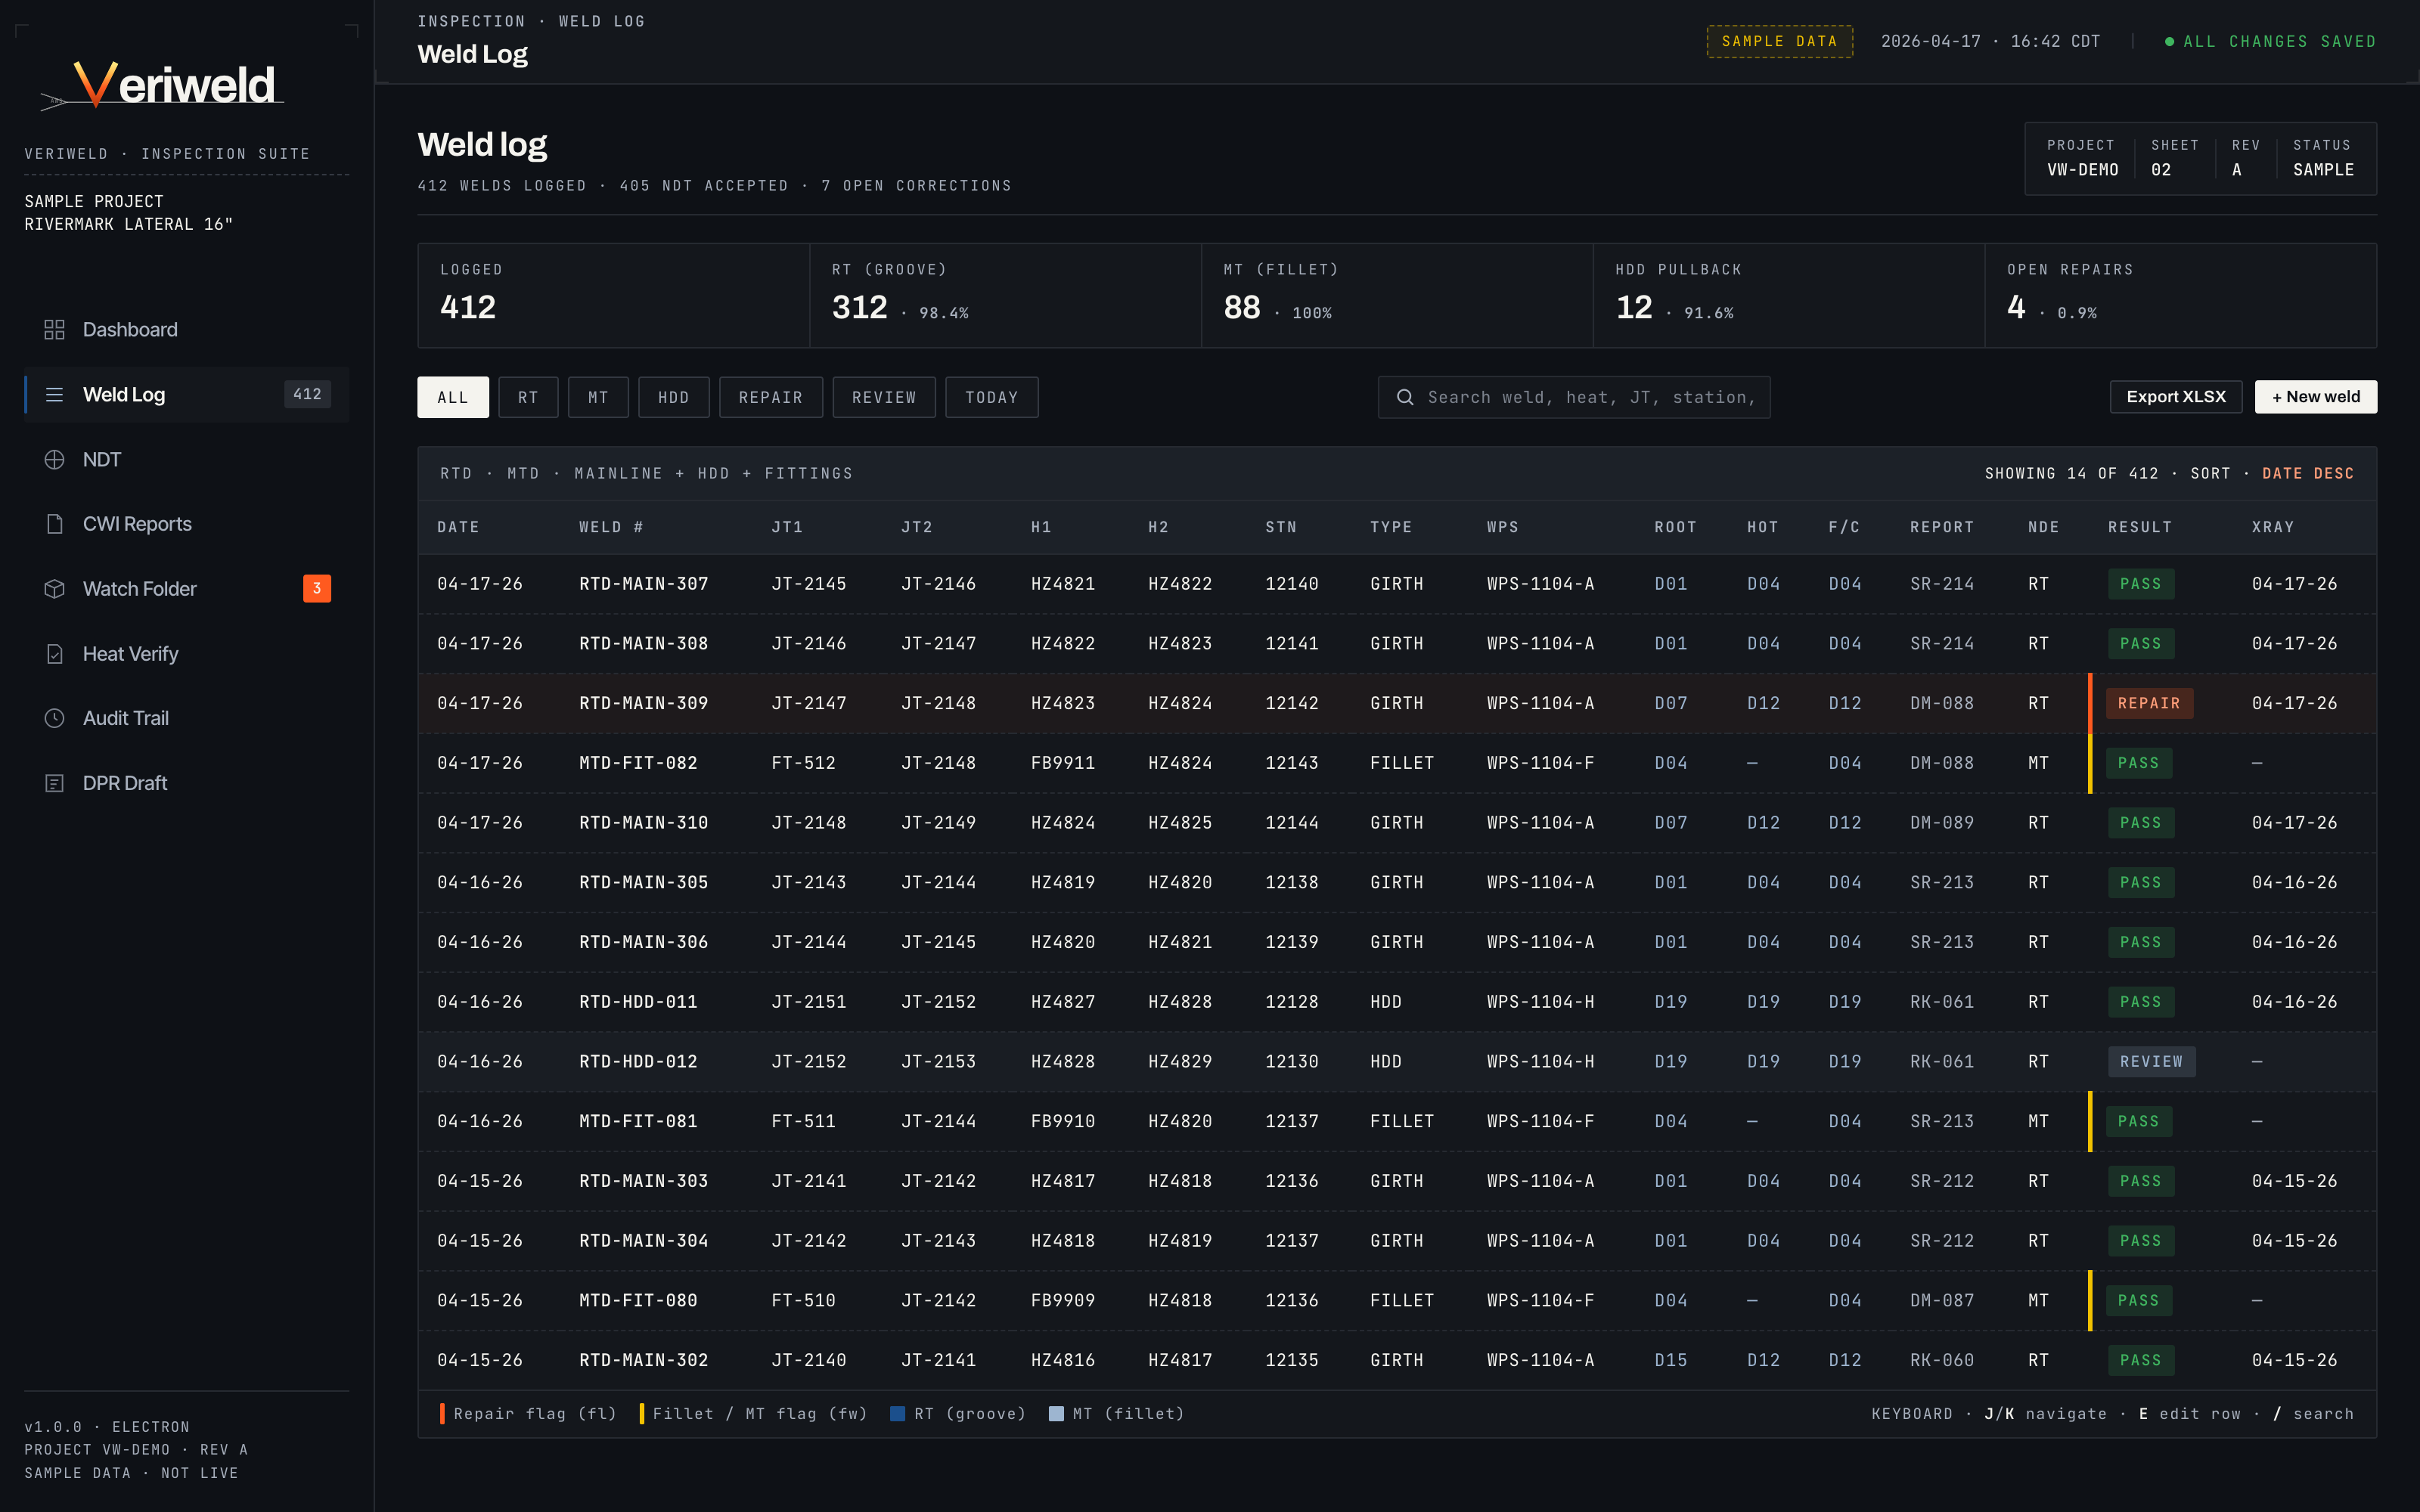
Task: Click the Heat Verify checkmark icon
Action: [x=55, y=654]
